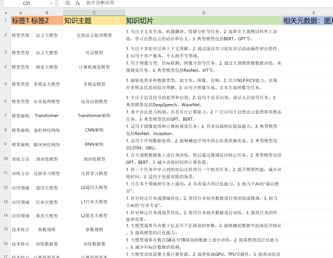Select column C header
This screenshot has height=258, width=333.
[x=94, y=13]
